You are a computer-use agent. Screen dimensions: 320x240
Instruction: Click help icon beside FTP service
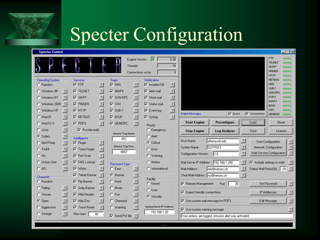coord(101,85)
